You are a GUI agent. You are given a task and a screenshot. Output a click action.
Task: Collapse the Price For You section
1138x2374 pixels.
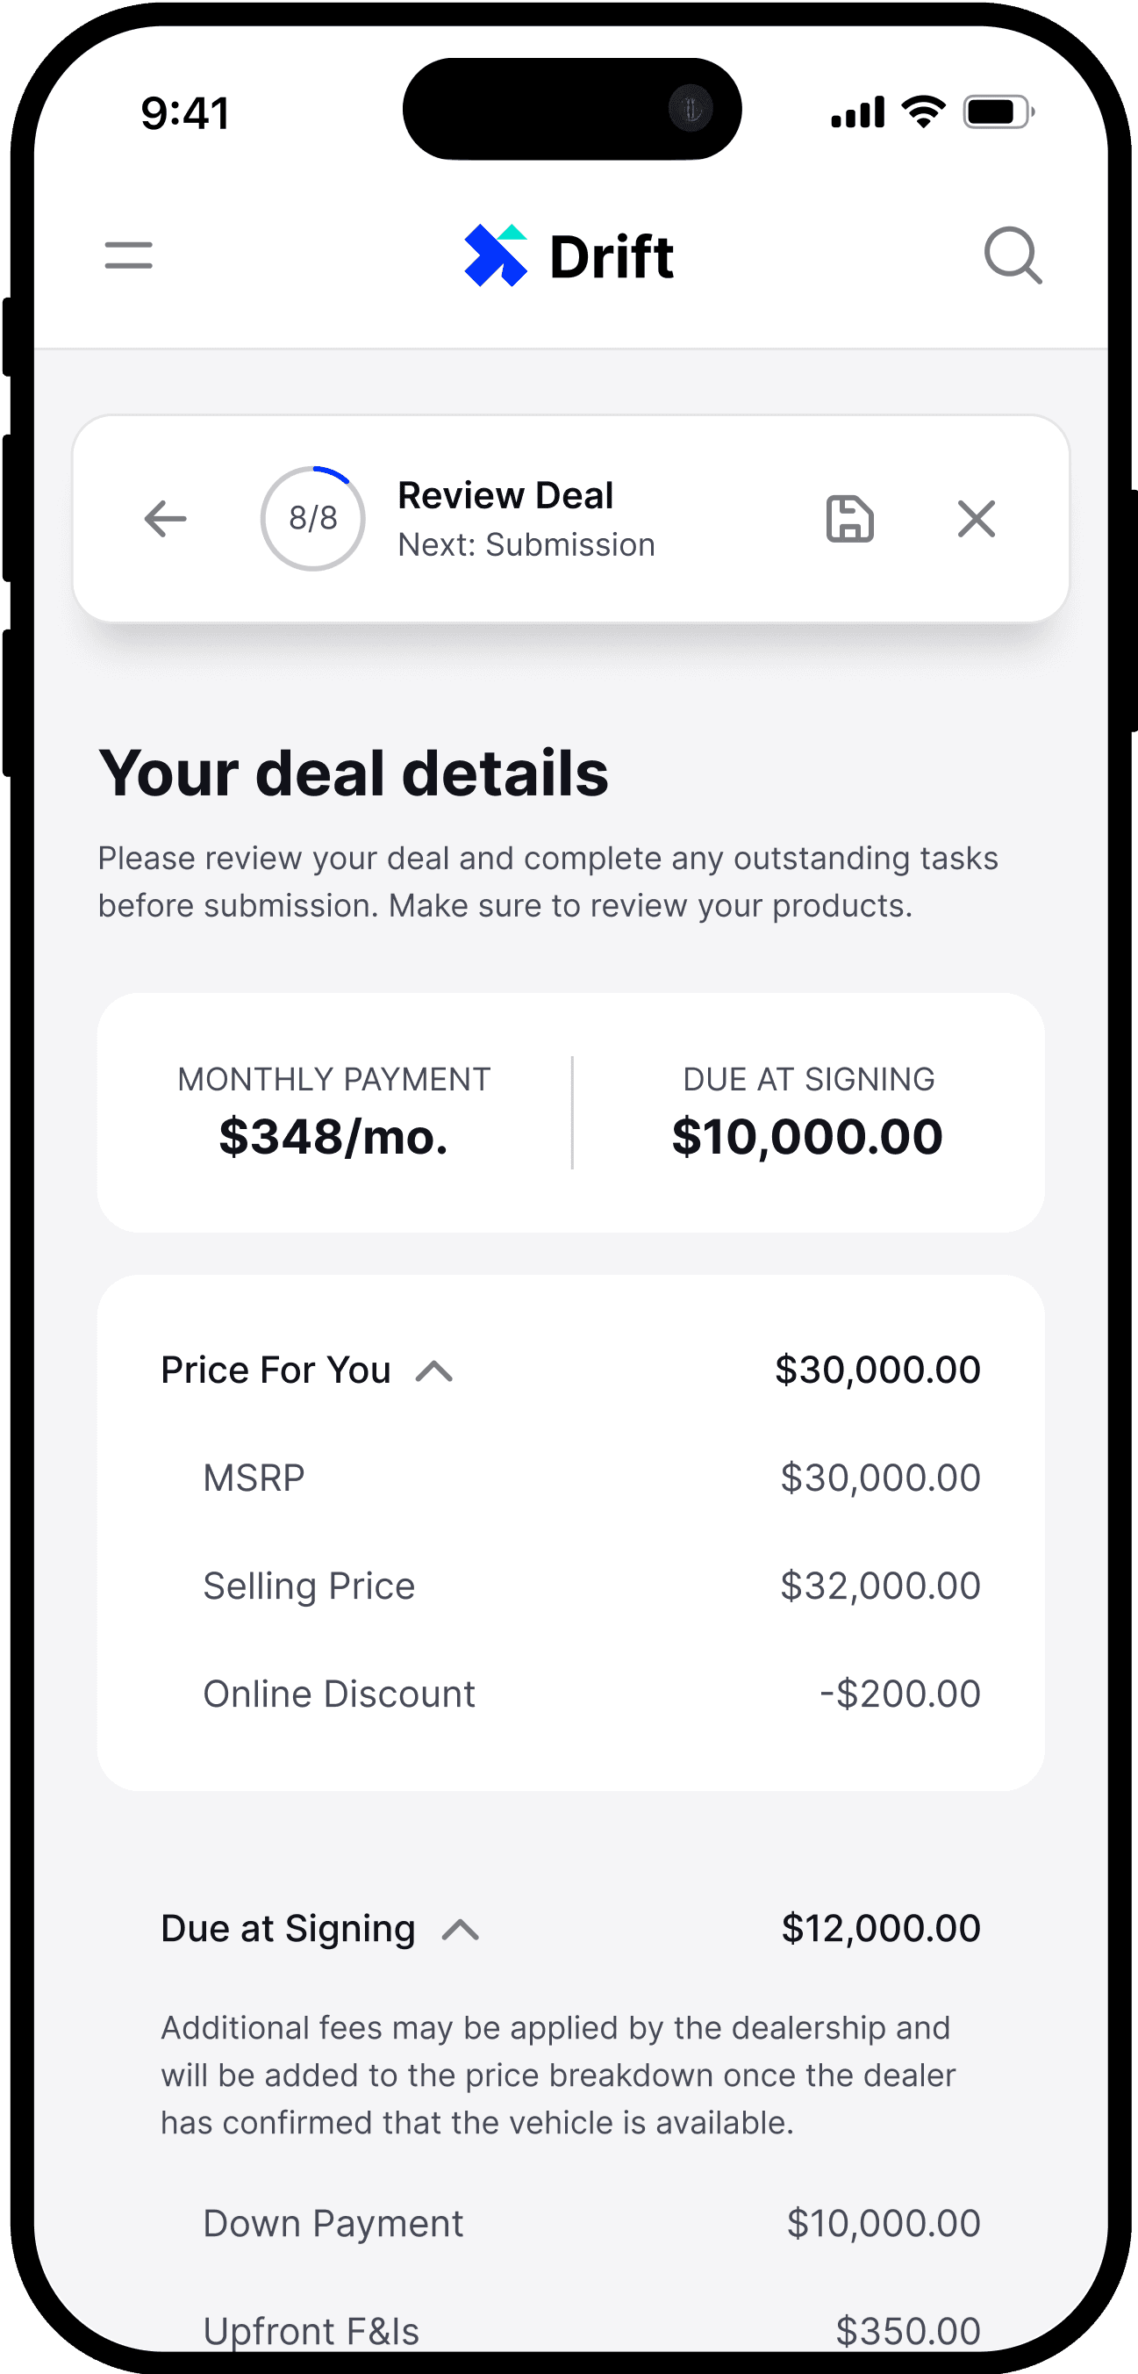433,1371
